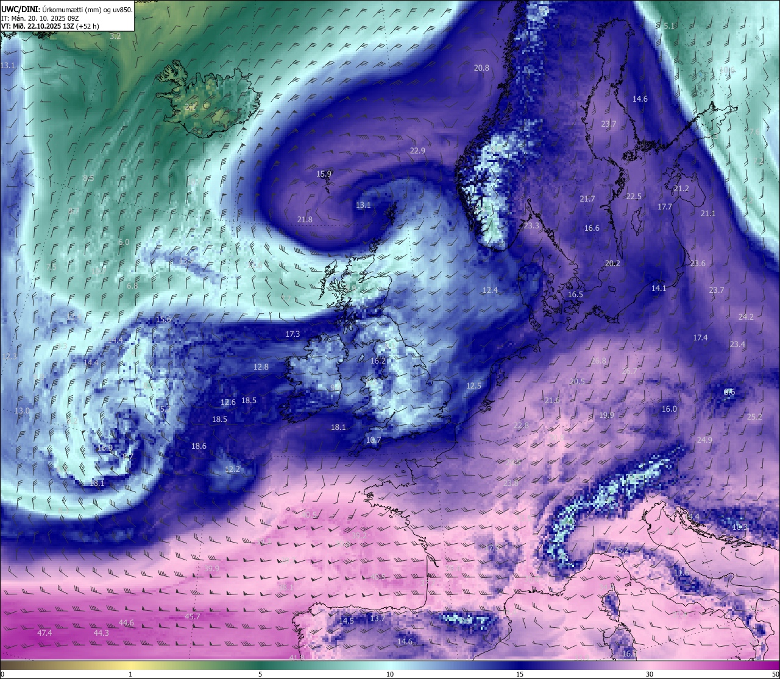780x679 pixels.
Task: Click the 14.1 value on the map
Action: (659, 288)
